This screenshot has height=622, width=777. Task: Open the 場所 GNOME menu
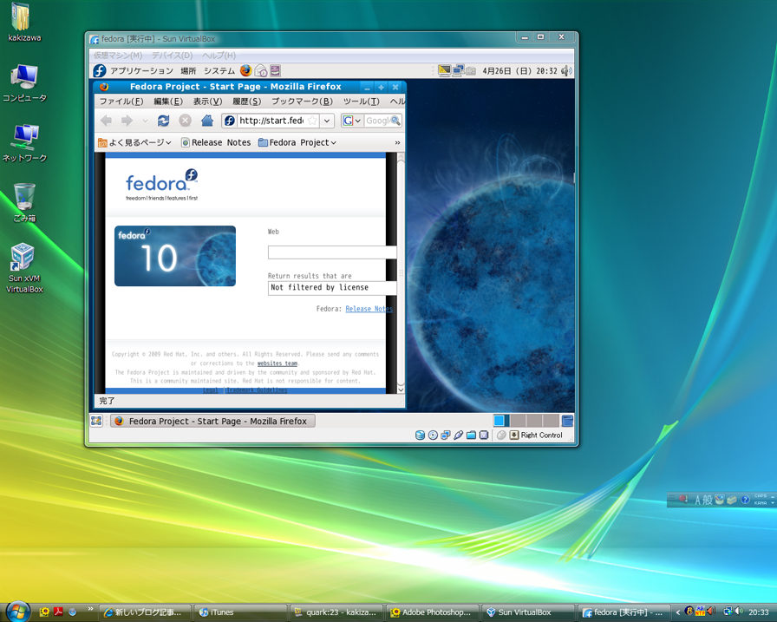coord(188,71)
